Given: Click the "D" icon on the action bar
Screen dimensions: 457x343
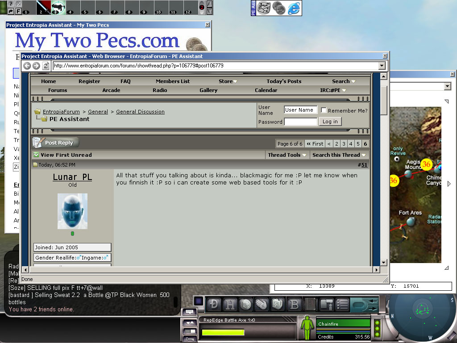Looking at the screenshot, I should [213, 305].
